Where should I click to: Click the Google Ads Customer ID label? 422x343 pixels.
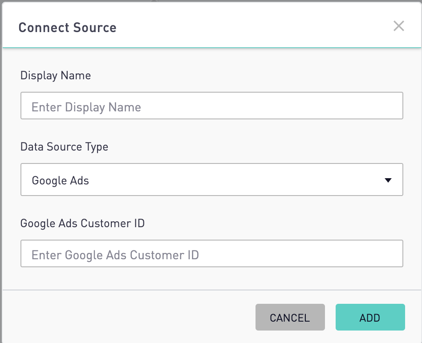[82, 224]
